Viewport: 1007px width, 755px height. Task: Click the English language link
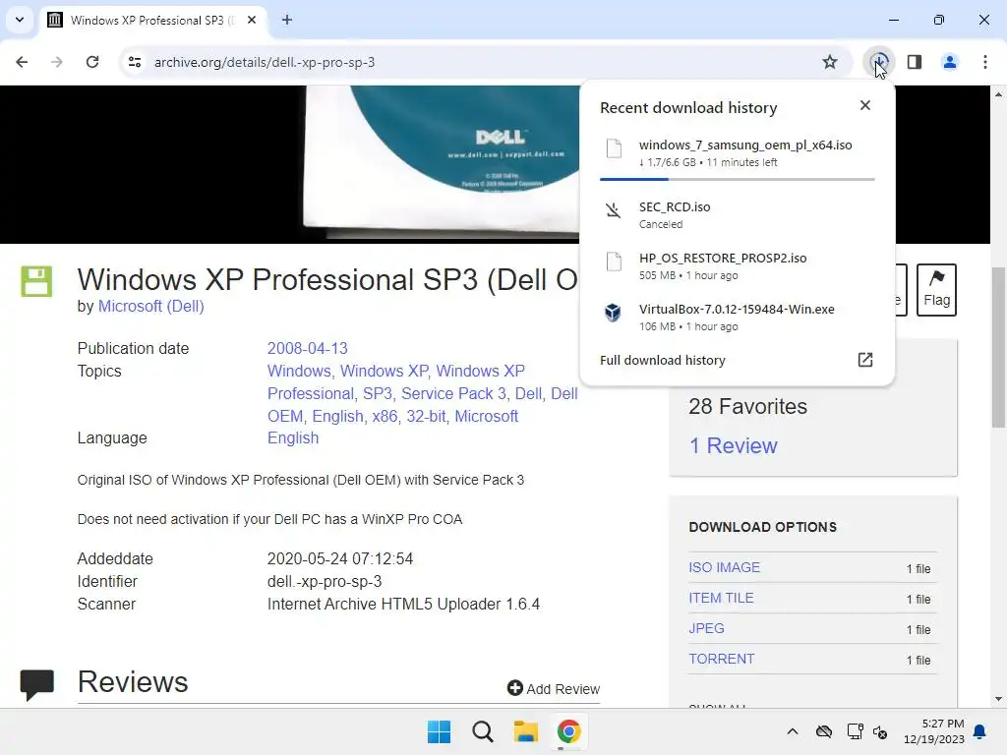pos(293,437)
